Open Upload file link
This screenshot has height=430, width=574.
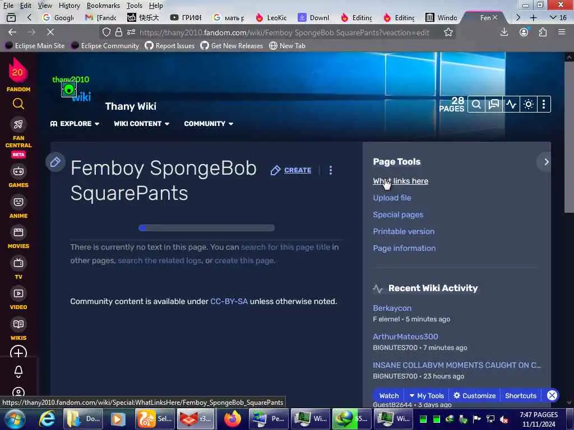392,198
